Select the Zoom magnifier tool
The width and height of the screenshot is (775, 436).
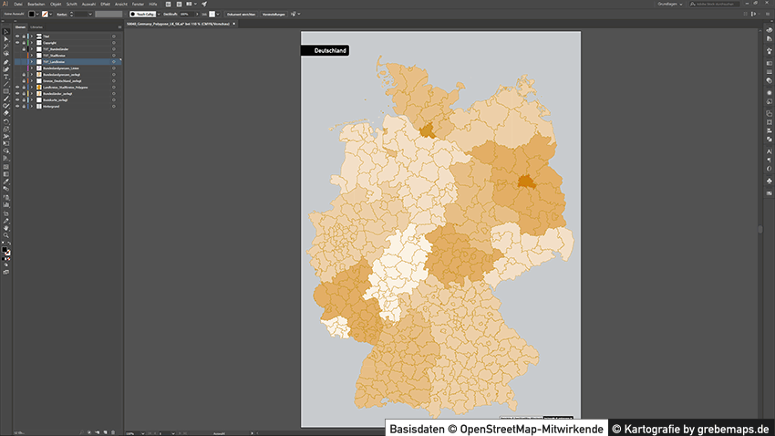(6, 235)
